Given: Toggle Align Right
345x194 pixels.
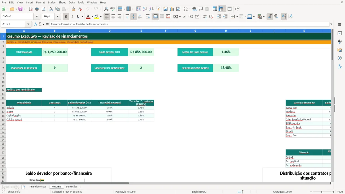Looking at the screenshot, I should [x=119, y=17].
